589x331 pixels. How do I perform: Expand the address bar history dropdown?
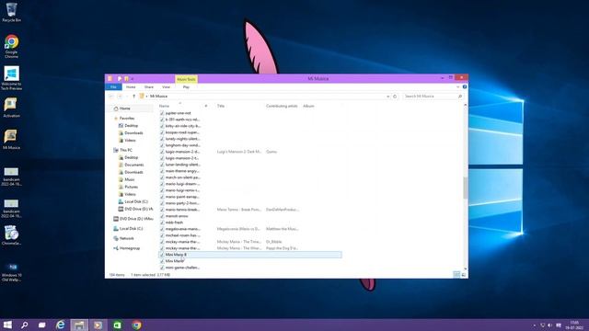[x=387, y=97]
